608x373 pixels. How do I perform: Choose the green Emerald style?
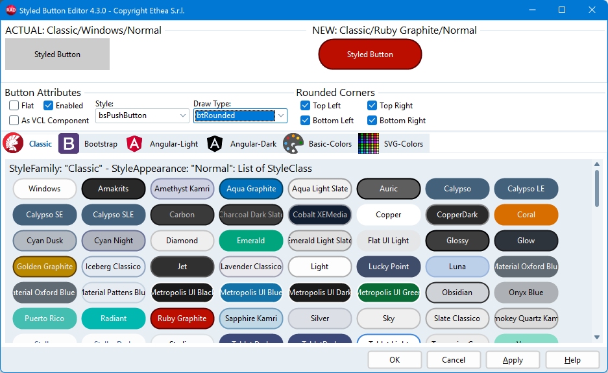(x=251, y=241)
